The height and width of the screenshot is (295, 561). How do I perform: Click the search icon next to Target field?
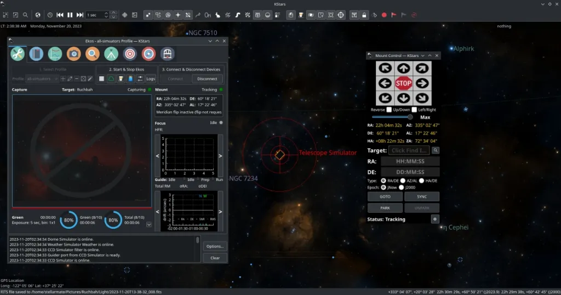click(x=436, y=150)
